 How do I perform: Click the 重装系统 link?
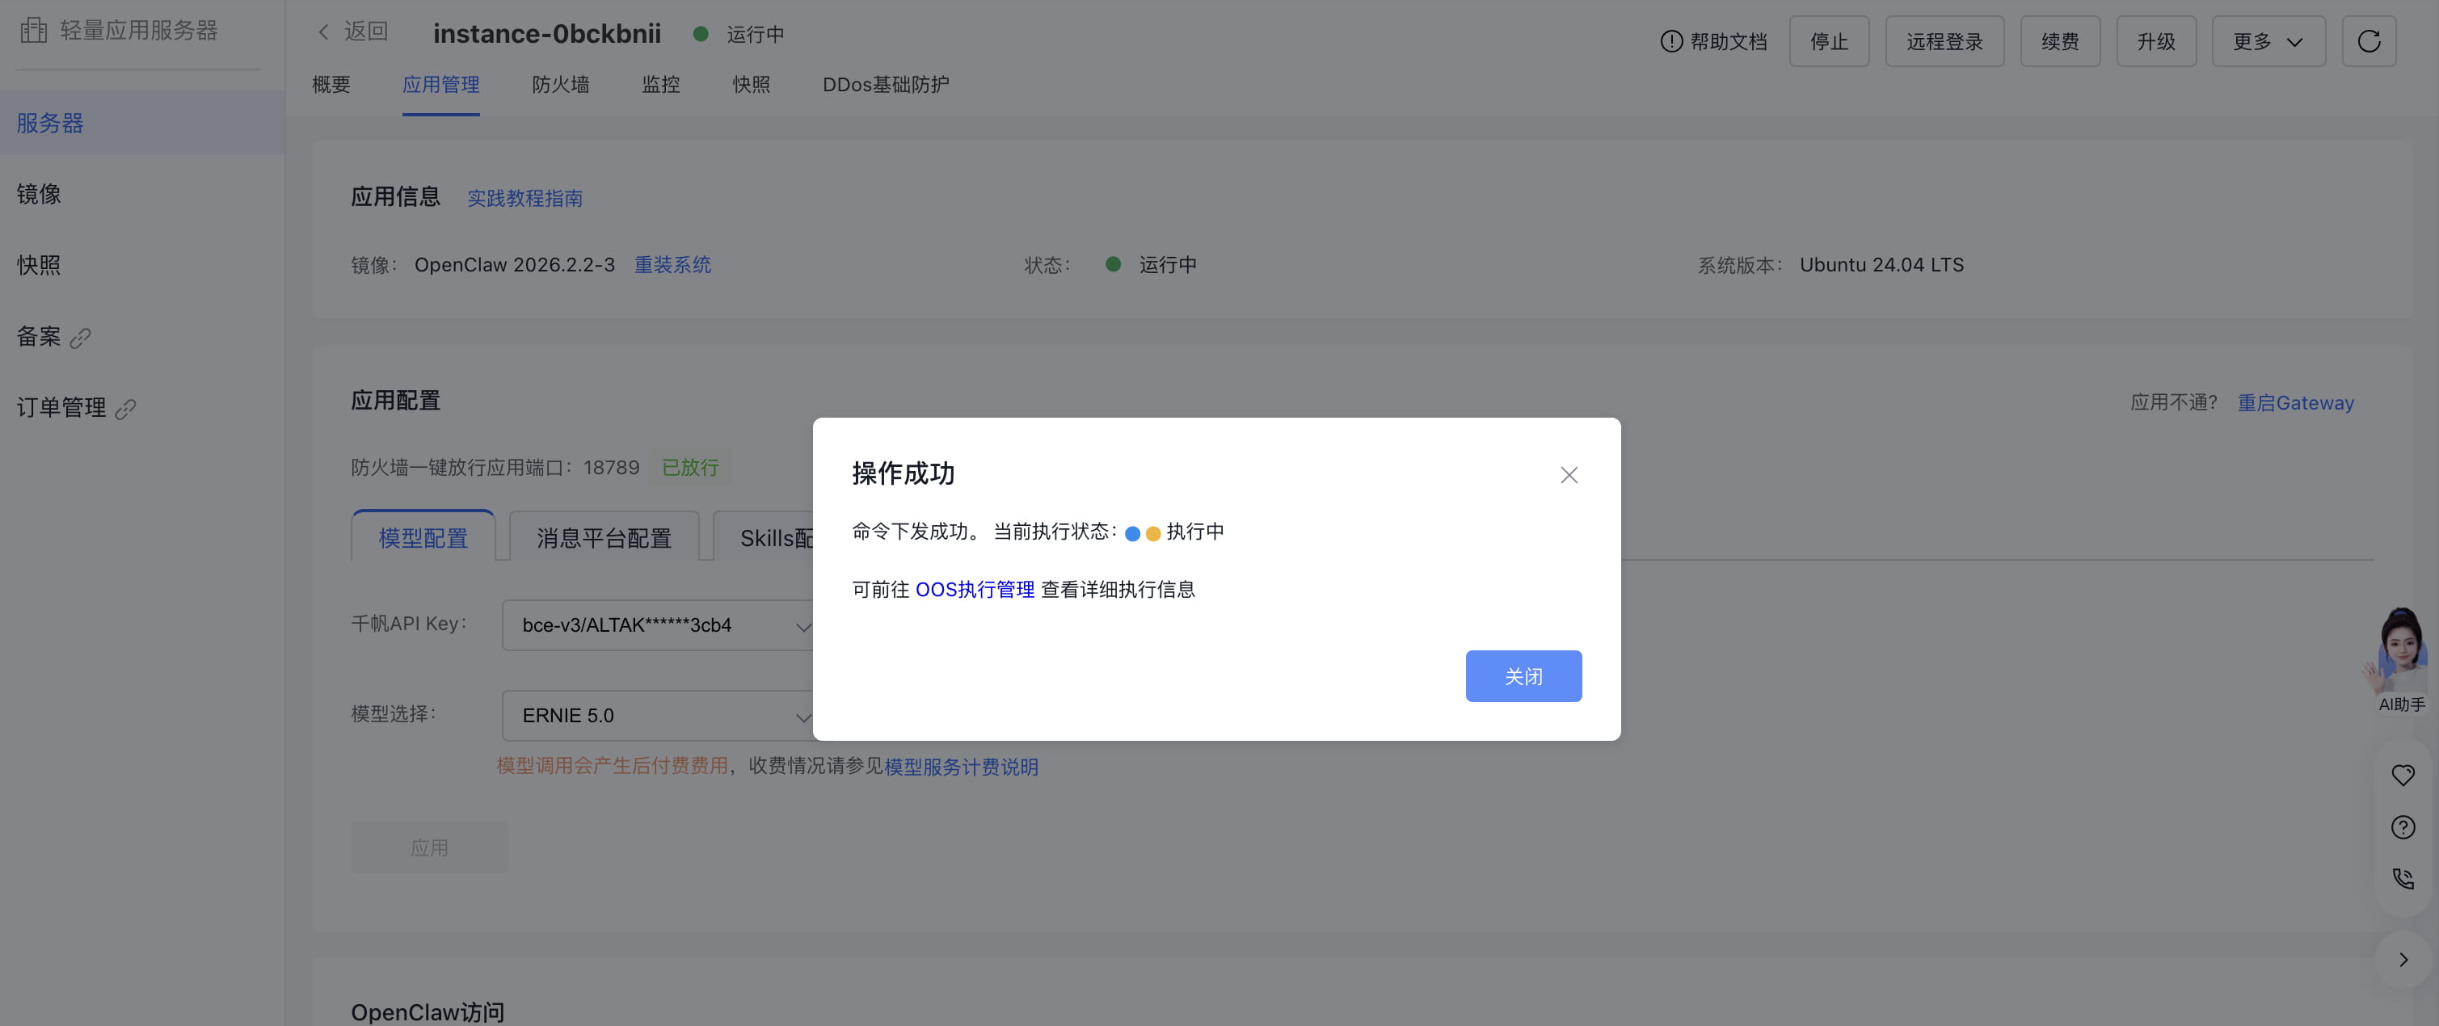click(672, 265)
